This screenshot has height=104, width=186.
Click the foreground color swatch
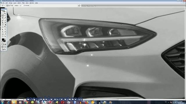(3, 40)
